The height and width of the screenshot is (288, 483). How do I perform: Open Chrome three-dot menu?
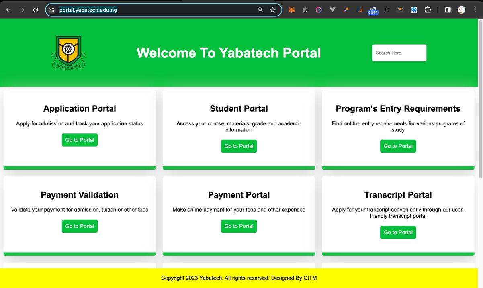tap(475, 10)
